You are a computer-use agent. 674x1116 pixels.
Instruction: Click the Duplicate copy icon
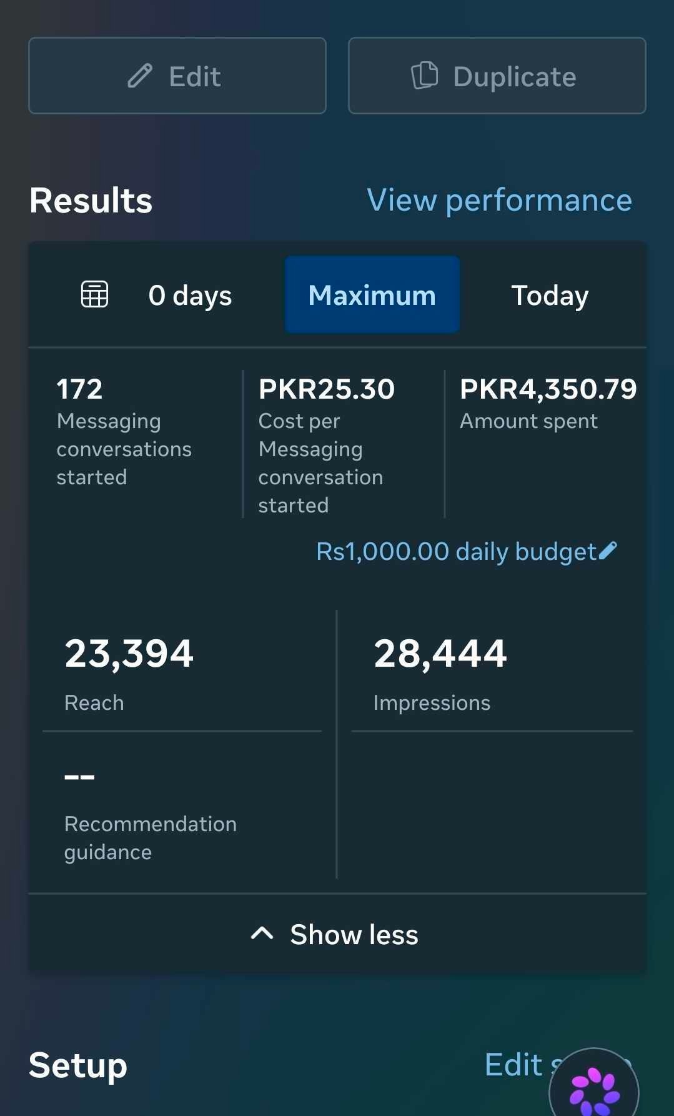tap(425, 76)
